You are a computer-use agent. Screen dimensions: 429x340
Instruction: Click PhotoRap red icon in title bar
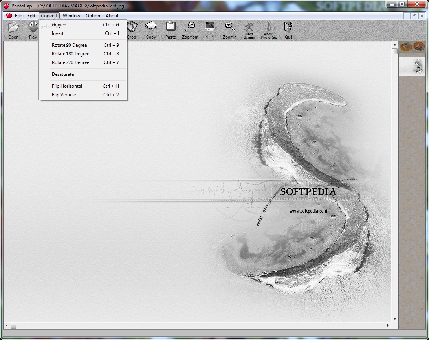tap(6, 6)
